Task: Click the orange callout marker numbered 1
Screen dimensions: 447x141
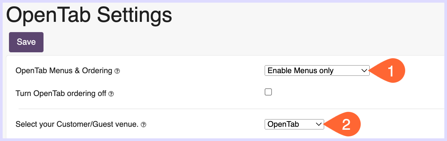Action: point(389,71)
